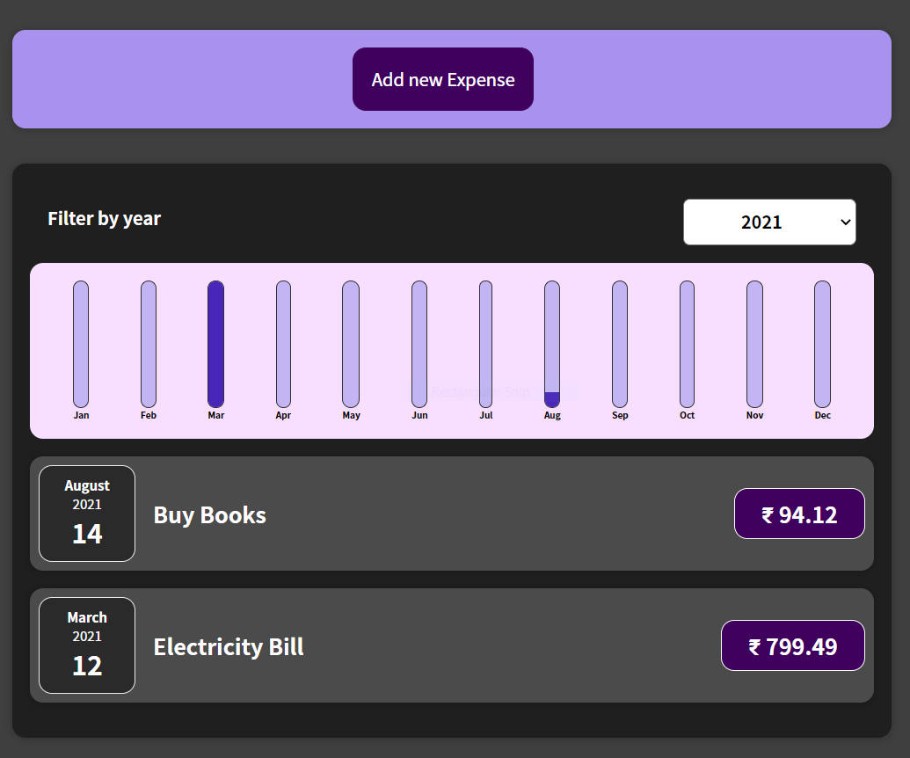Viewport: 910px width, 758px height.
Task: Open the 2021 year filter dropdown
Action: (769, 222)
